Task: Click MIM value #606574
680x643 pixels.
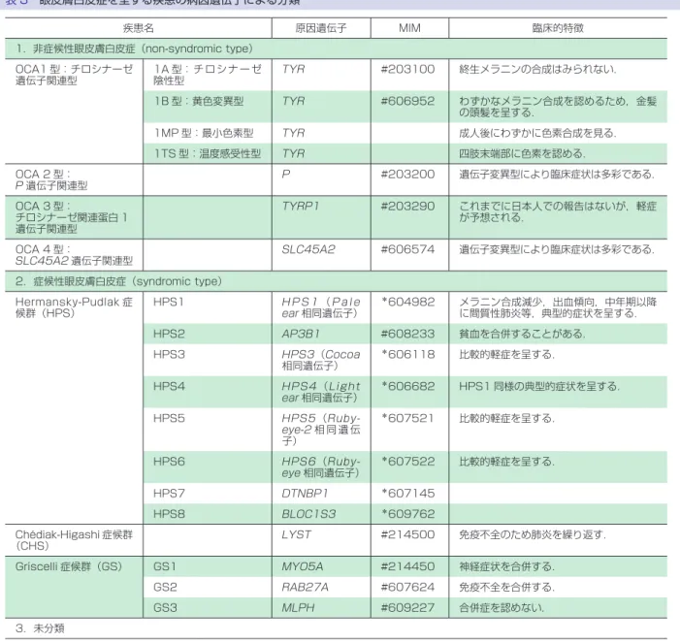Action: [x=407, y=249]
